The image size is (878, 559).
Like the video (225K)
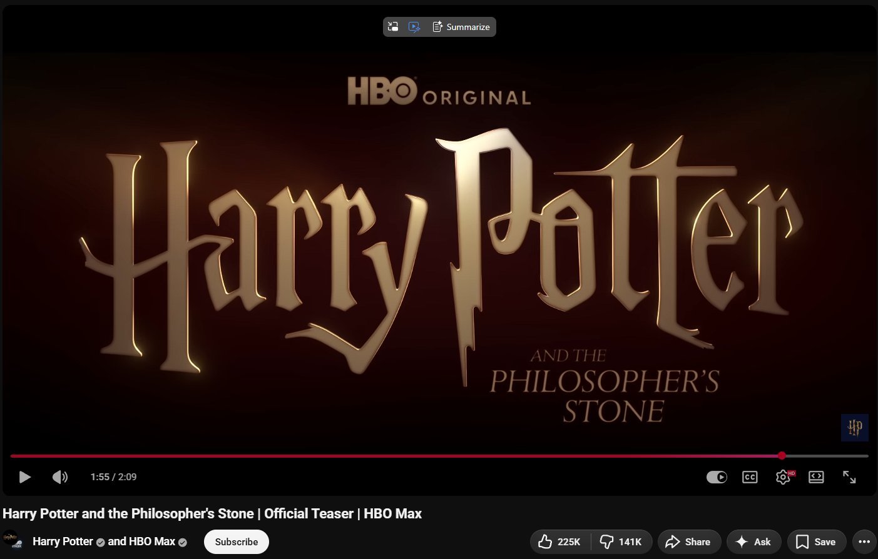point(560,541)
